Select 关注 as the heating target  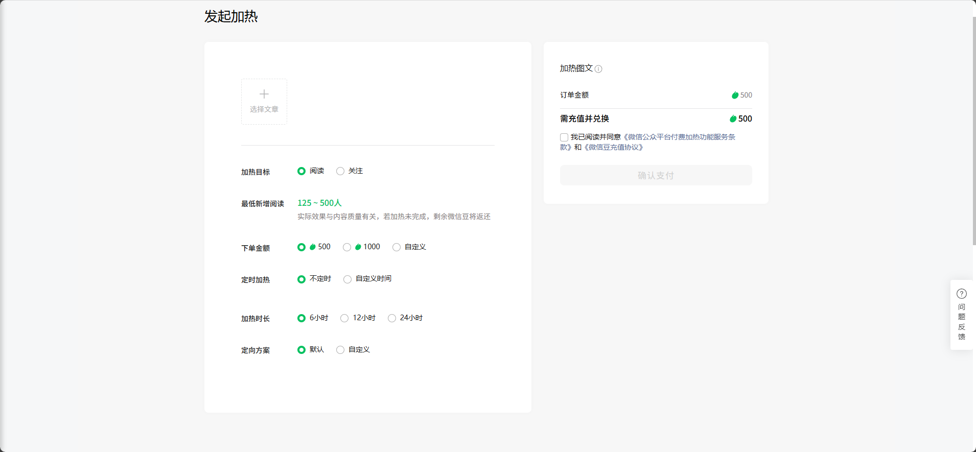point(340,171)
